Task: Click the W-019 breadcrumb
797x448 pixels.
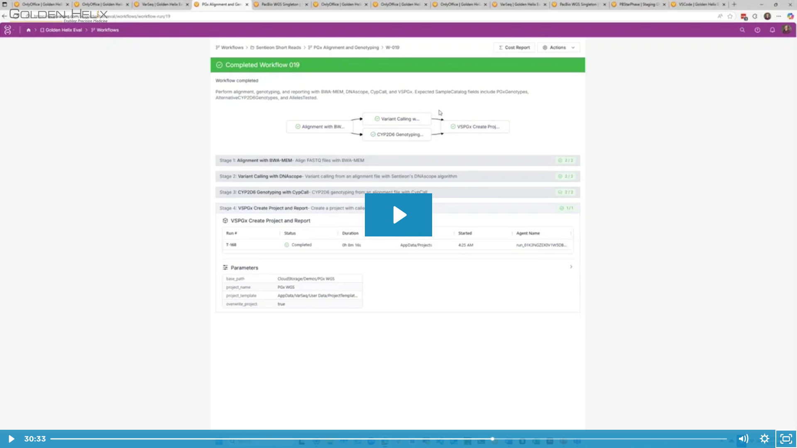Action: pyautogui.click(x=392, y=47)
